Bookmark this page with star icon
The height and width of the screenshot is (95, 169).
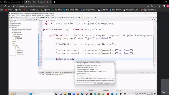pos(159,6)
